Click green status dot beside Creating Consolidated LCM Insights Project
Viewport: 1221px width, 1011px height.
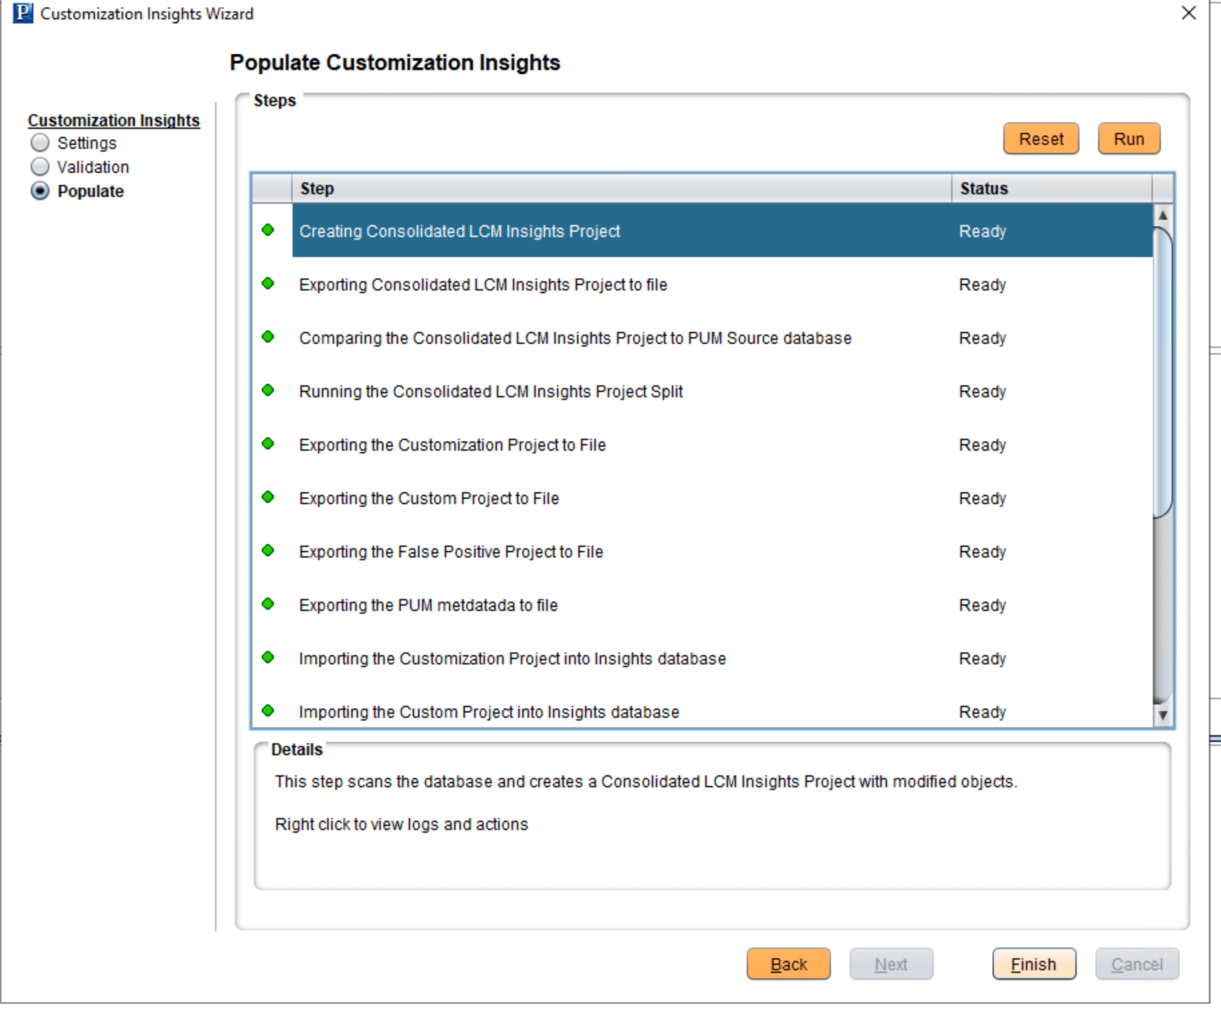click(269, 230)
